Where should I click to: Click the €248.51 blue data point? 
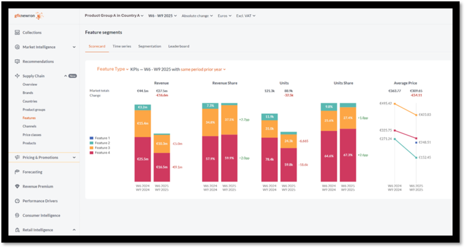tap(416, 143)
